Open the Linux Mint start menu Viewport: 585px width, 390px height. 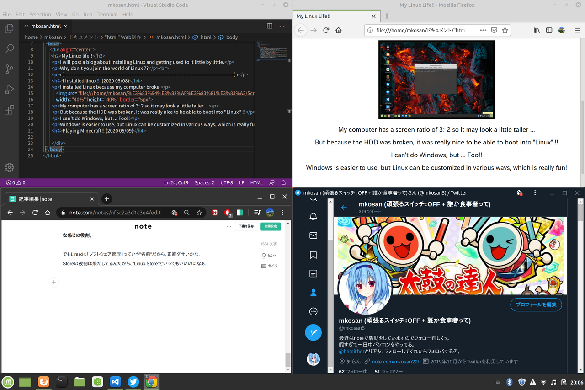click(8, 381)
